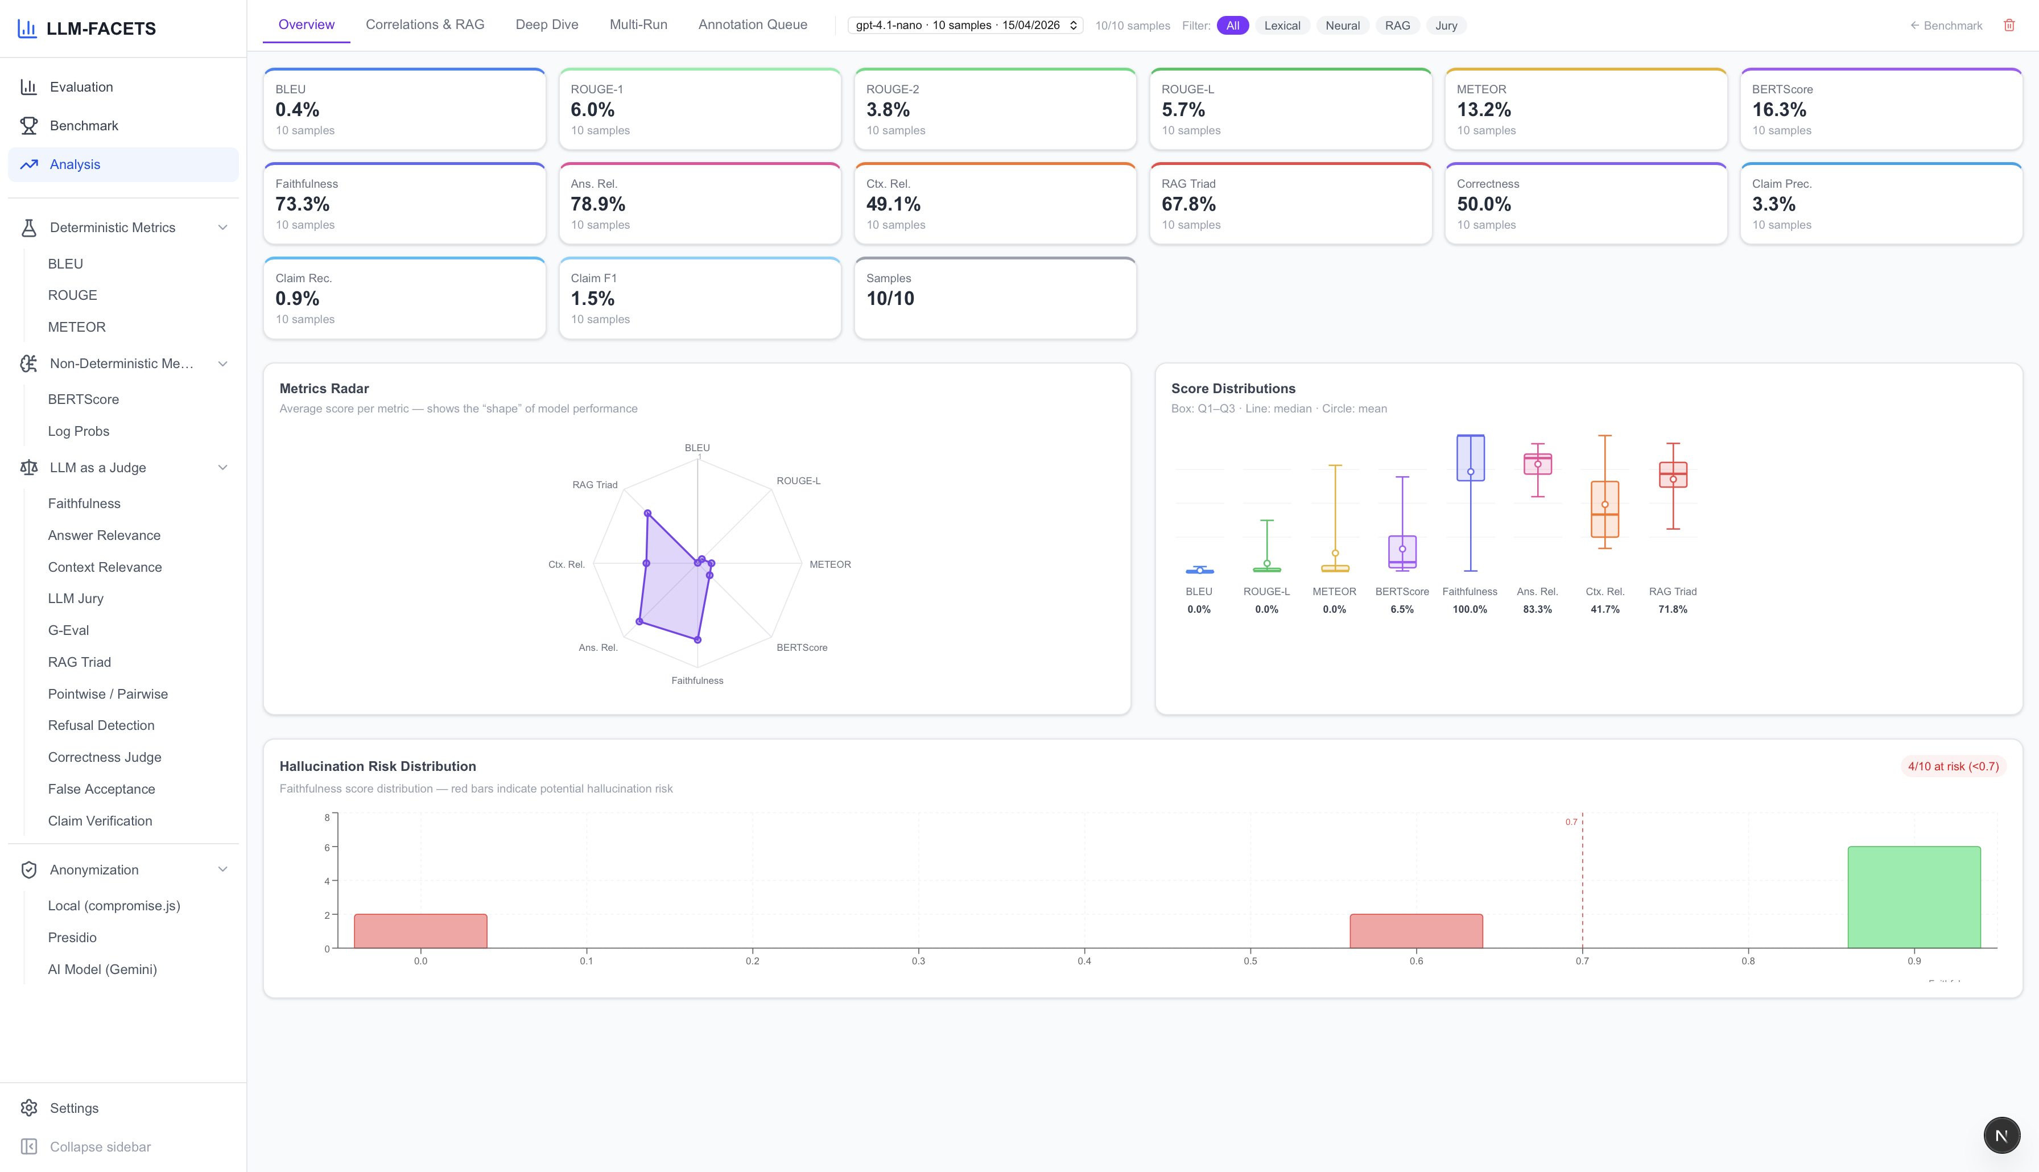Image resolution: width=2039 pixels, height=1172 pixels.
Task: Open the gpt-4.1-nano run selector dropdown
Action: pos(965,25)
